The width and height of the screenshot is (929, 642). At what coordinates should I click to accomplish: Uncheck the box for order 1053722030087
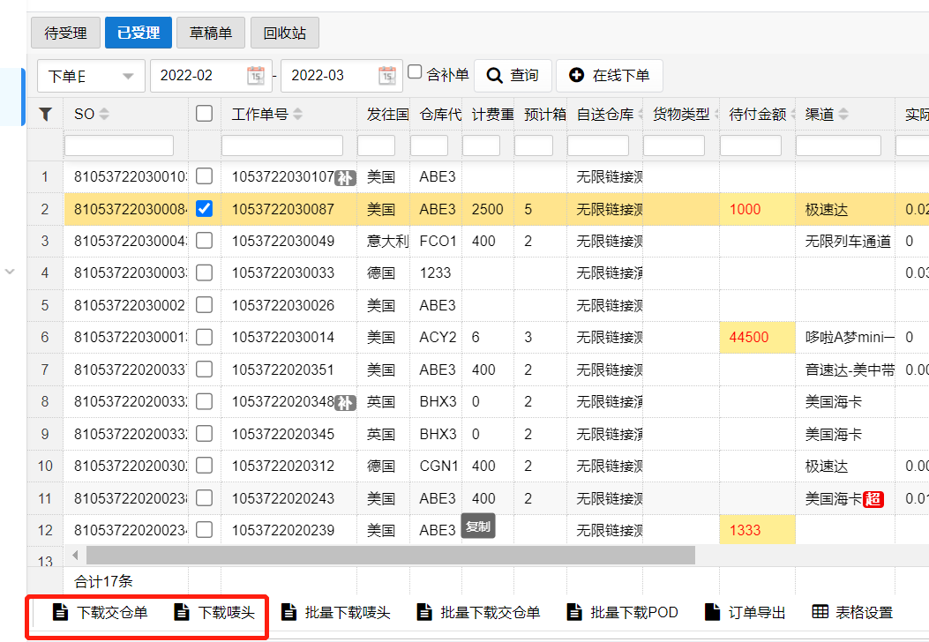point(204,208)
